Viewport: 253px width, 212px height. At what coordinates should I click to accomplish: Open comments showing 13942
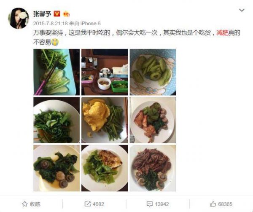coord(158,204)
